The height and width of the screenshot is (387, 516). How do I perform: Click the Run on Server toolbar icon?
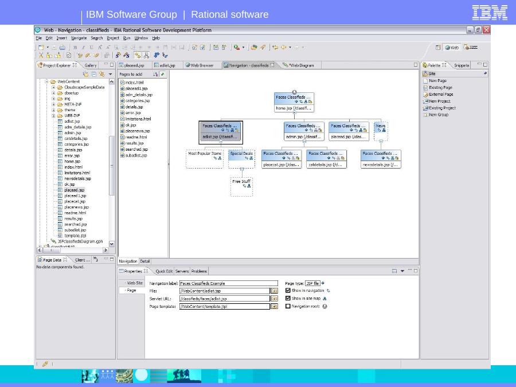tap(237, 48)
